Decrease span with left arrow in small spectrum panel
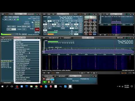 [114, 35]
